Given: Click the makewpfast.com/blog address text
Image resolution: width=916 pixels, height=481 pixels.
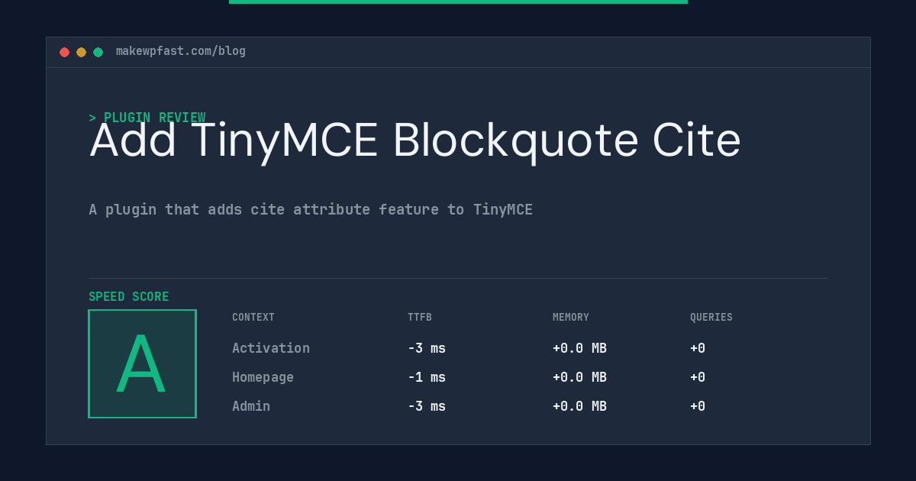Looking at the screenshot, I should tap(181, 51).
